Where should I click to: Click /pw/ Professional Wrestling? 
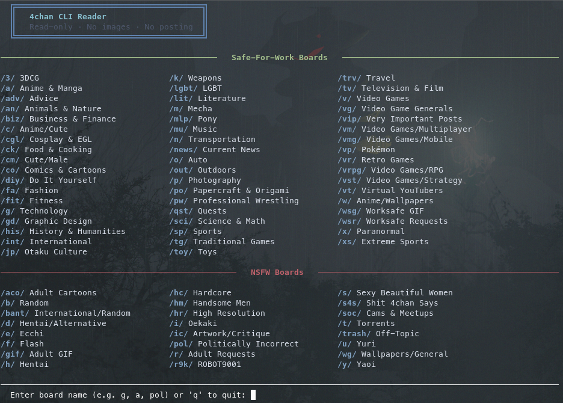(x=234, y=200)
